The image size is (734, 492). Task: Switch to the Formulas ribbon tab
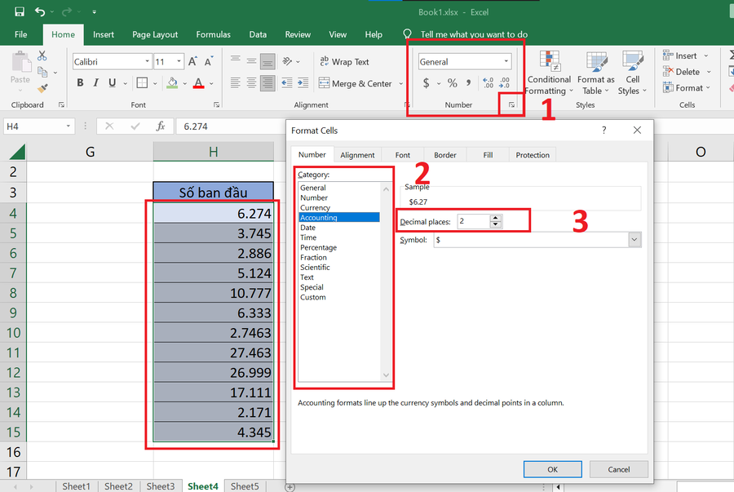tap(213, 34)
